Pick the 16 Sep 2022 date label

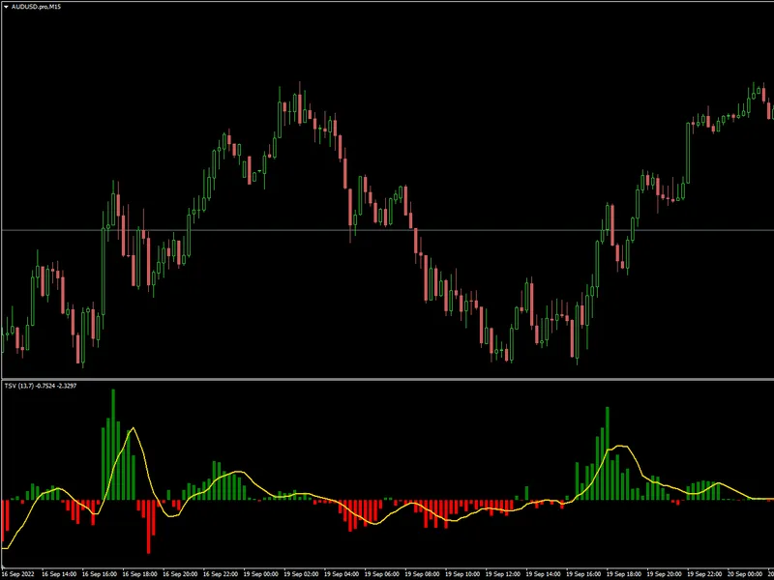pyautogui.click(x=18, y=574)
